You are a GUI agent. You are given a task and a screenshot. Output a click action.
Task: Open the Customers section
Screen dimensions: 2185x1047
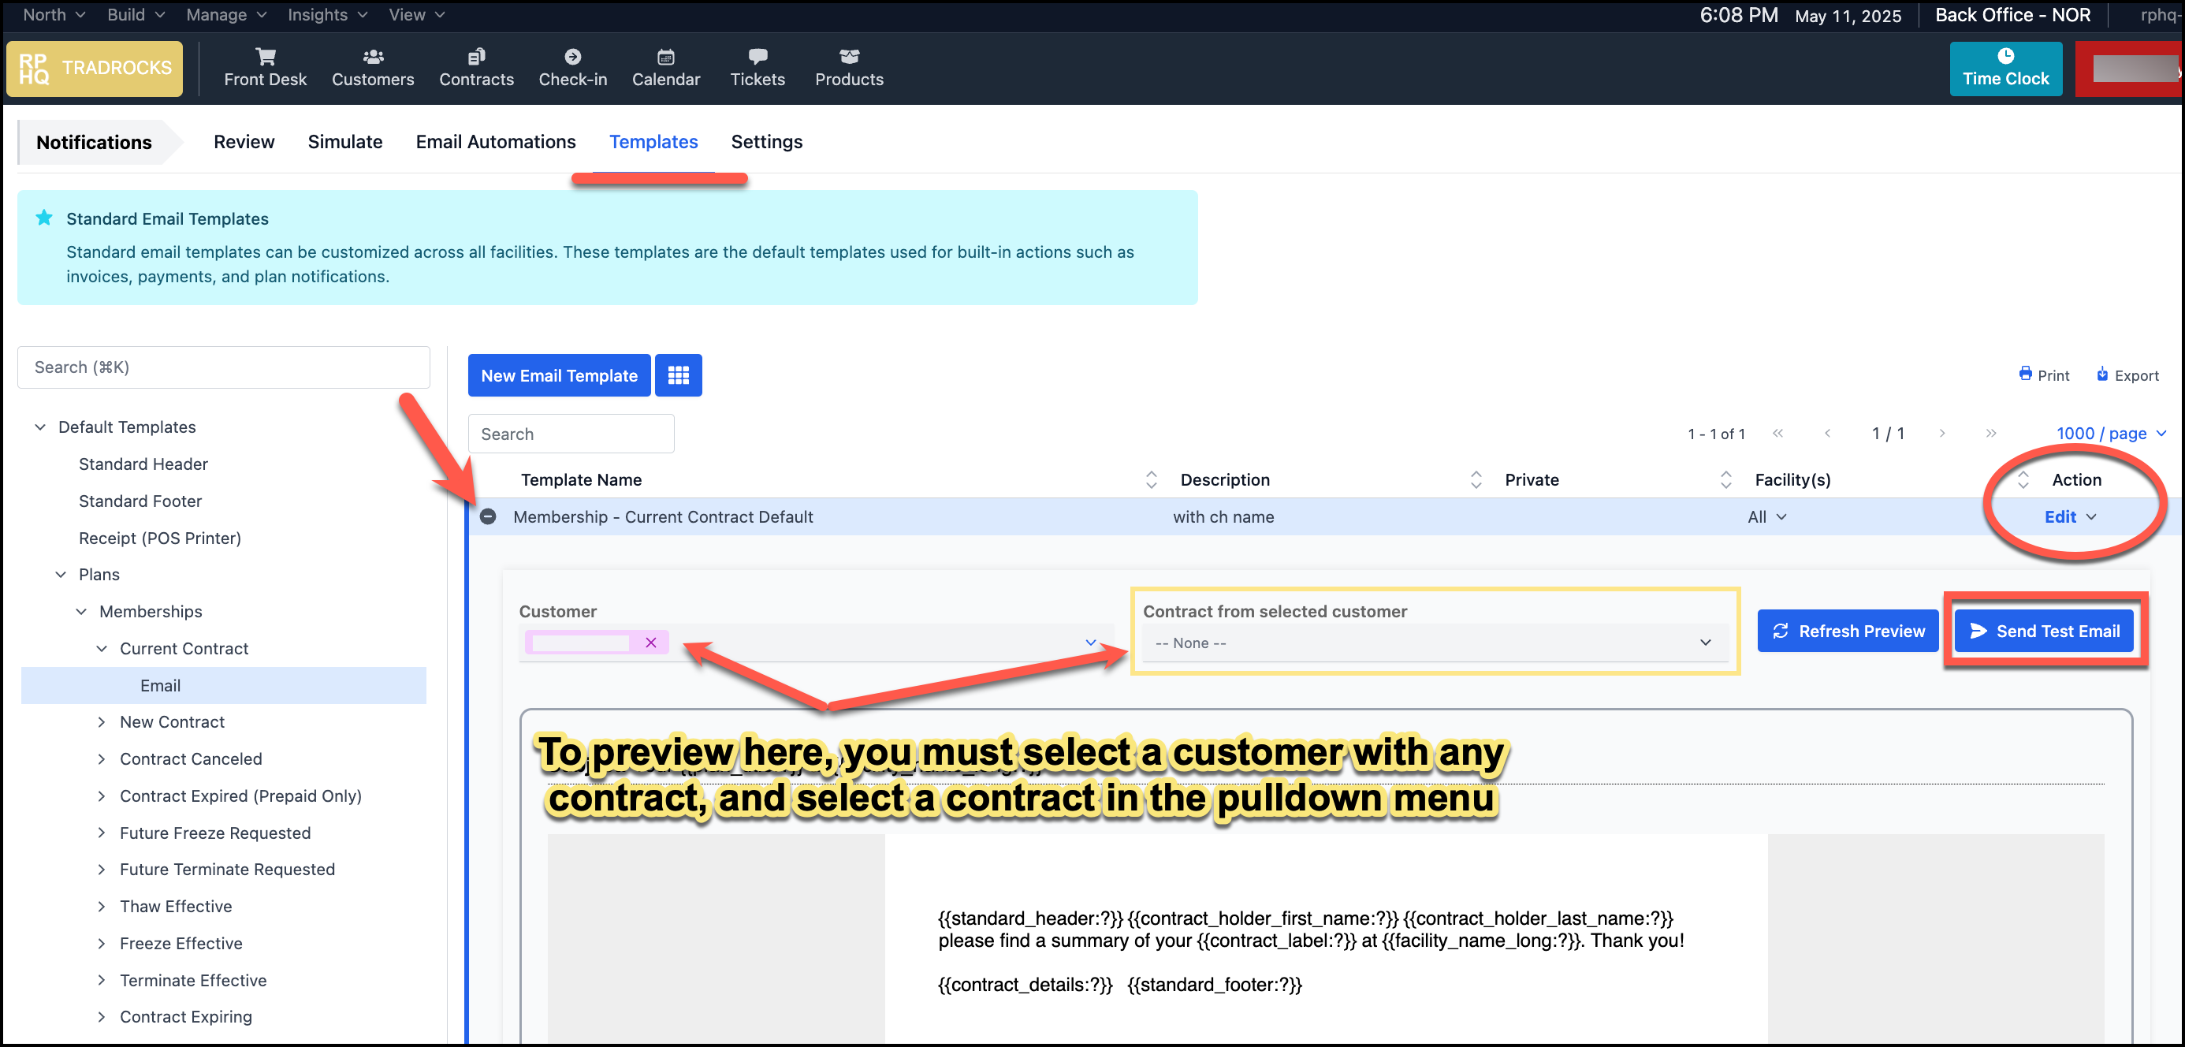point(372,68)
